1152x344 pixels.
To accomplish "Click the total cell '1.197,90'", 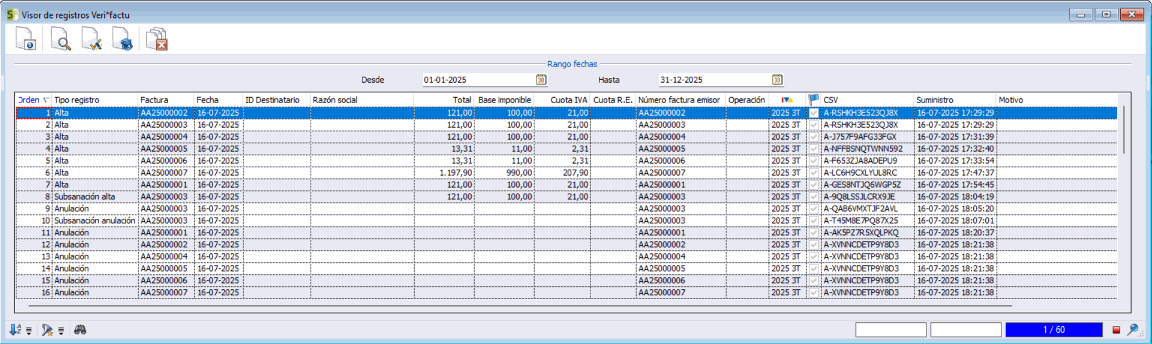I will coord(445,173).
